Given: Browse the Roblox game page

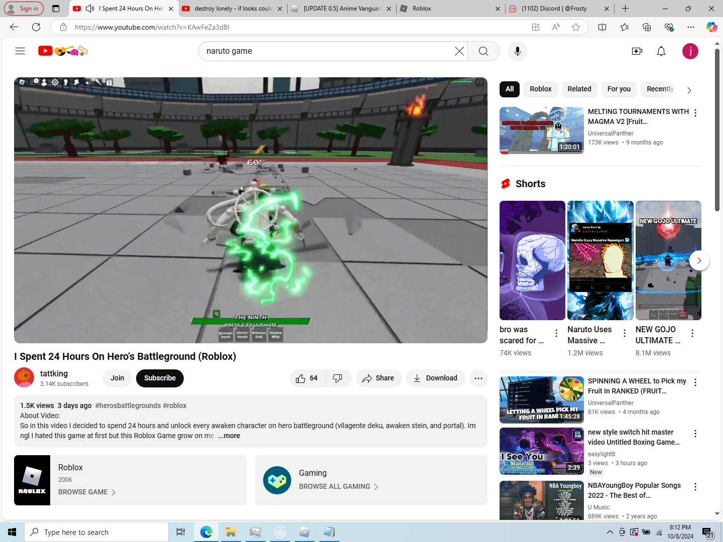Looking at the screenshot, I should (x=87, y=492).
